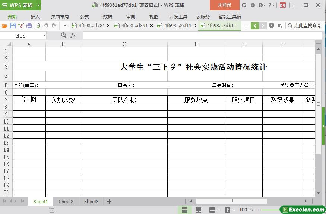Jump to first sheet navigation arrow

(4, 201)
